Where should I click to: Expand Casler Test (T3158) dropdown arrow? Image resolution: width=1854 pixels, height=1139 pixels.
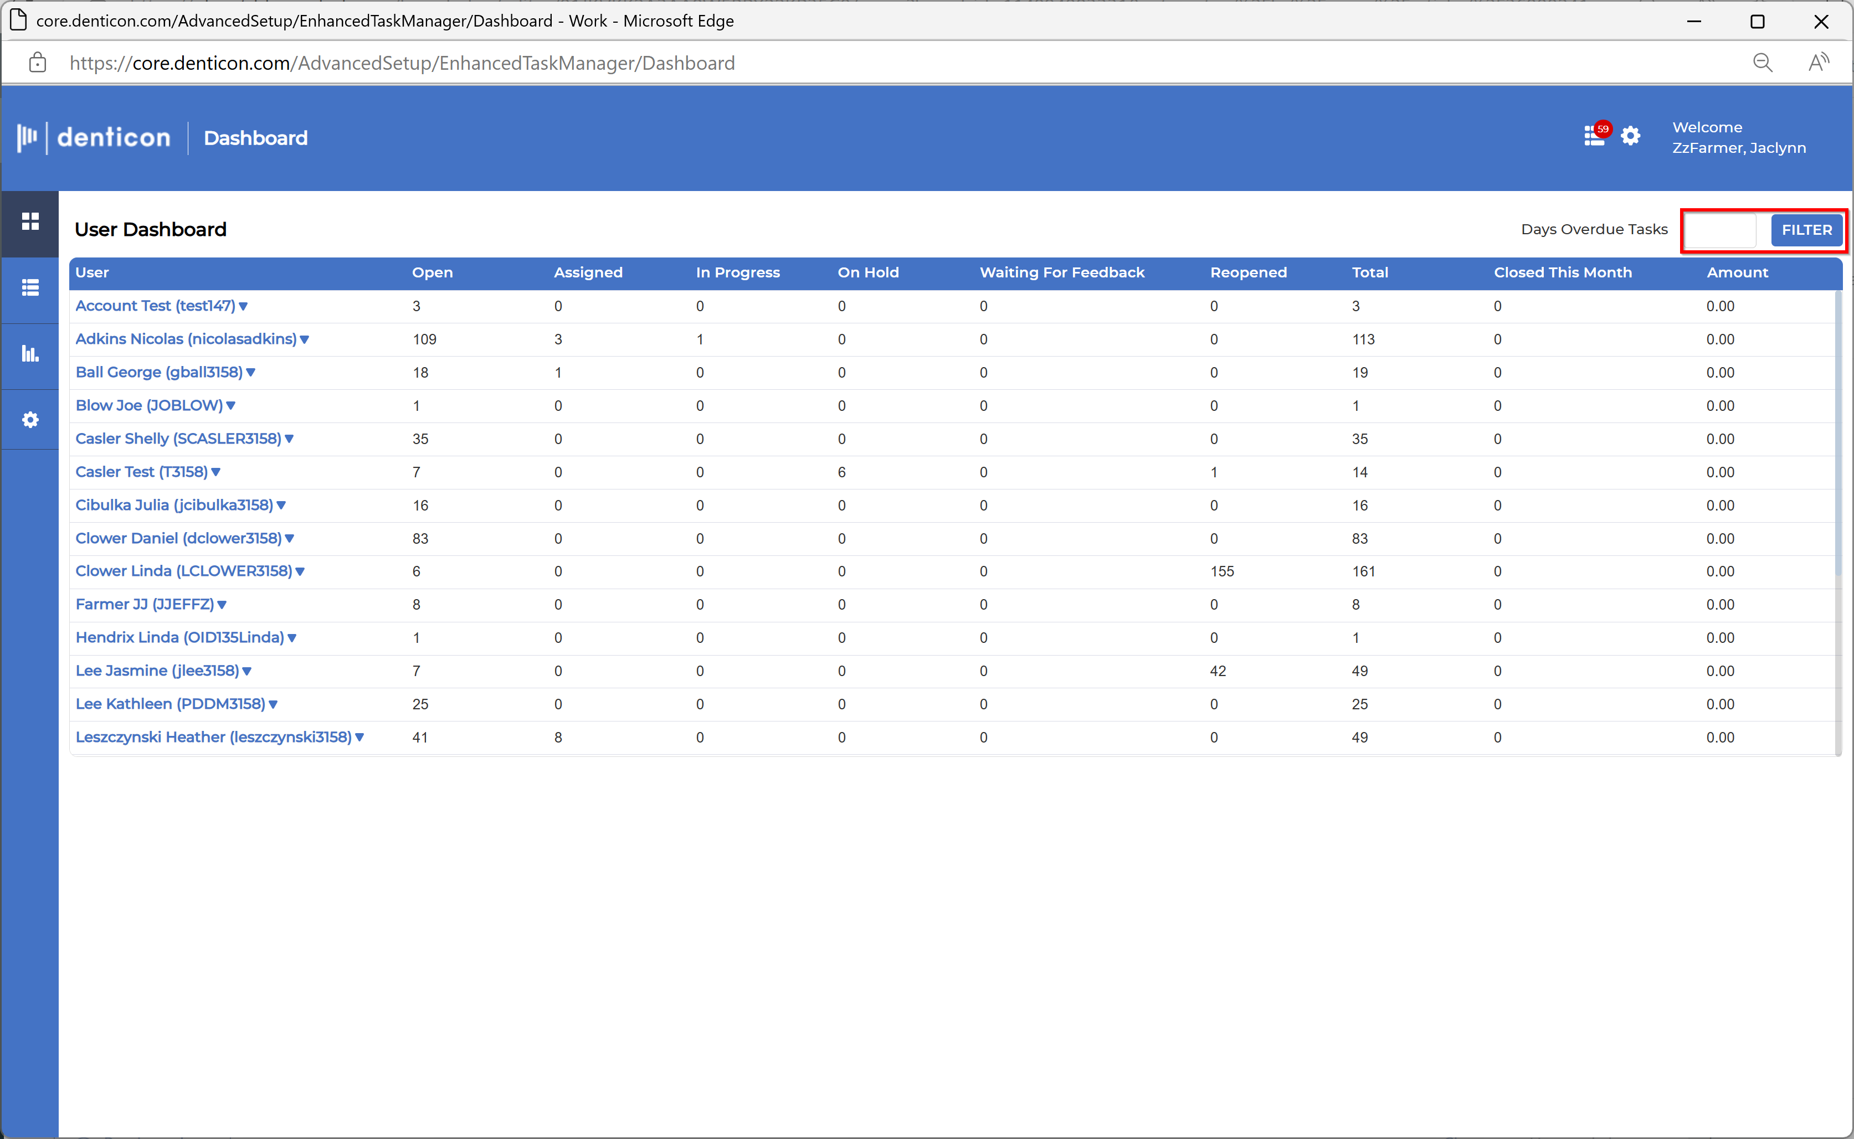click(216, 472)
